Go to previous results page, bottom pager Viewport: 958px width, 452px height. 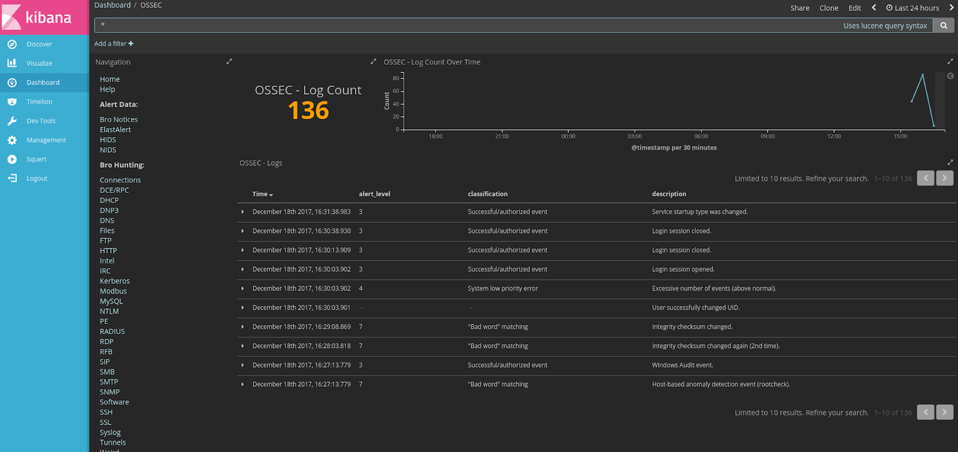pyautogui.click(x=926, y=412)
